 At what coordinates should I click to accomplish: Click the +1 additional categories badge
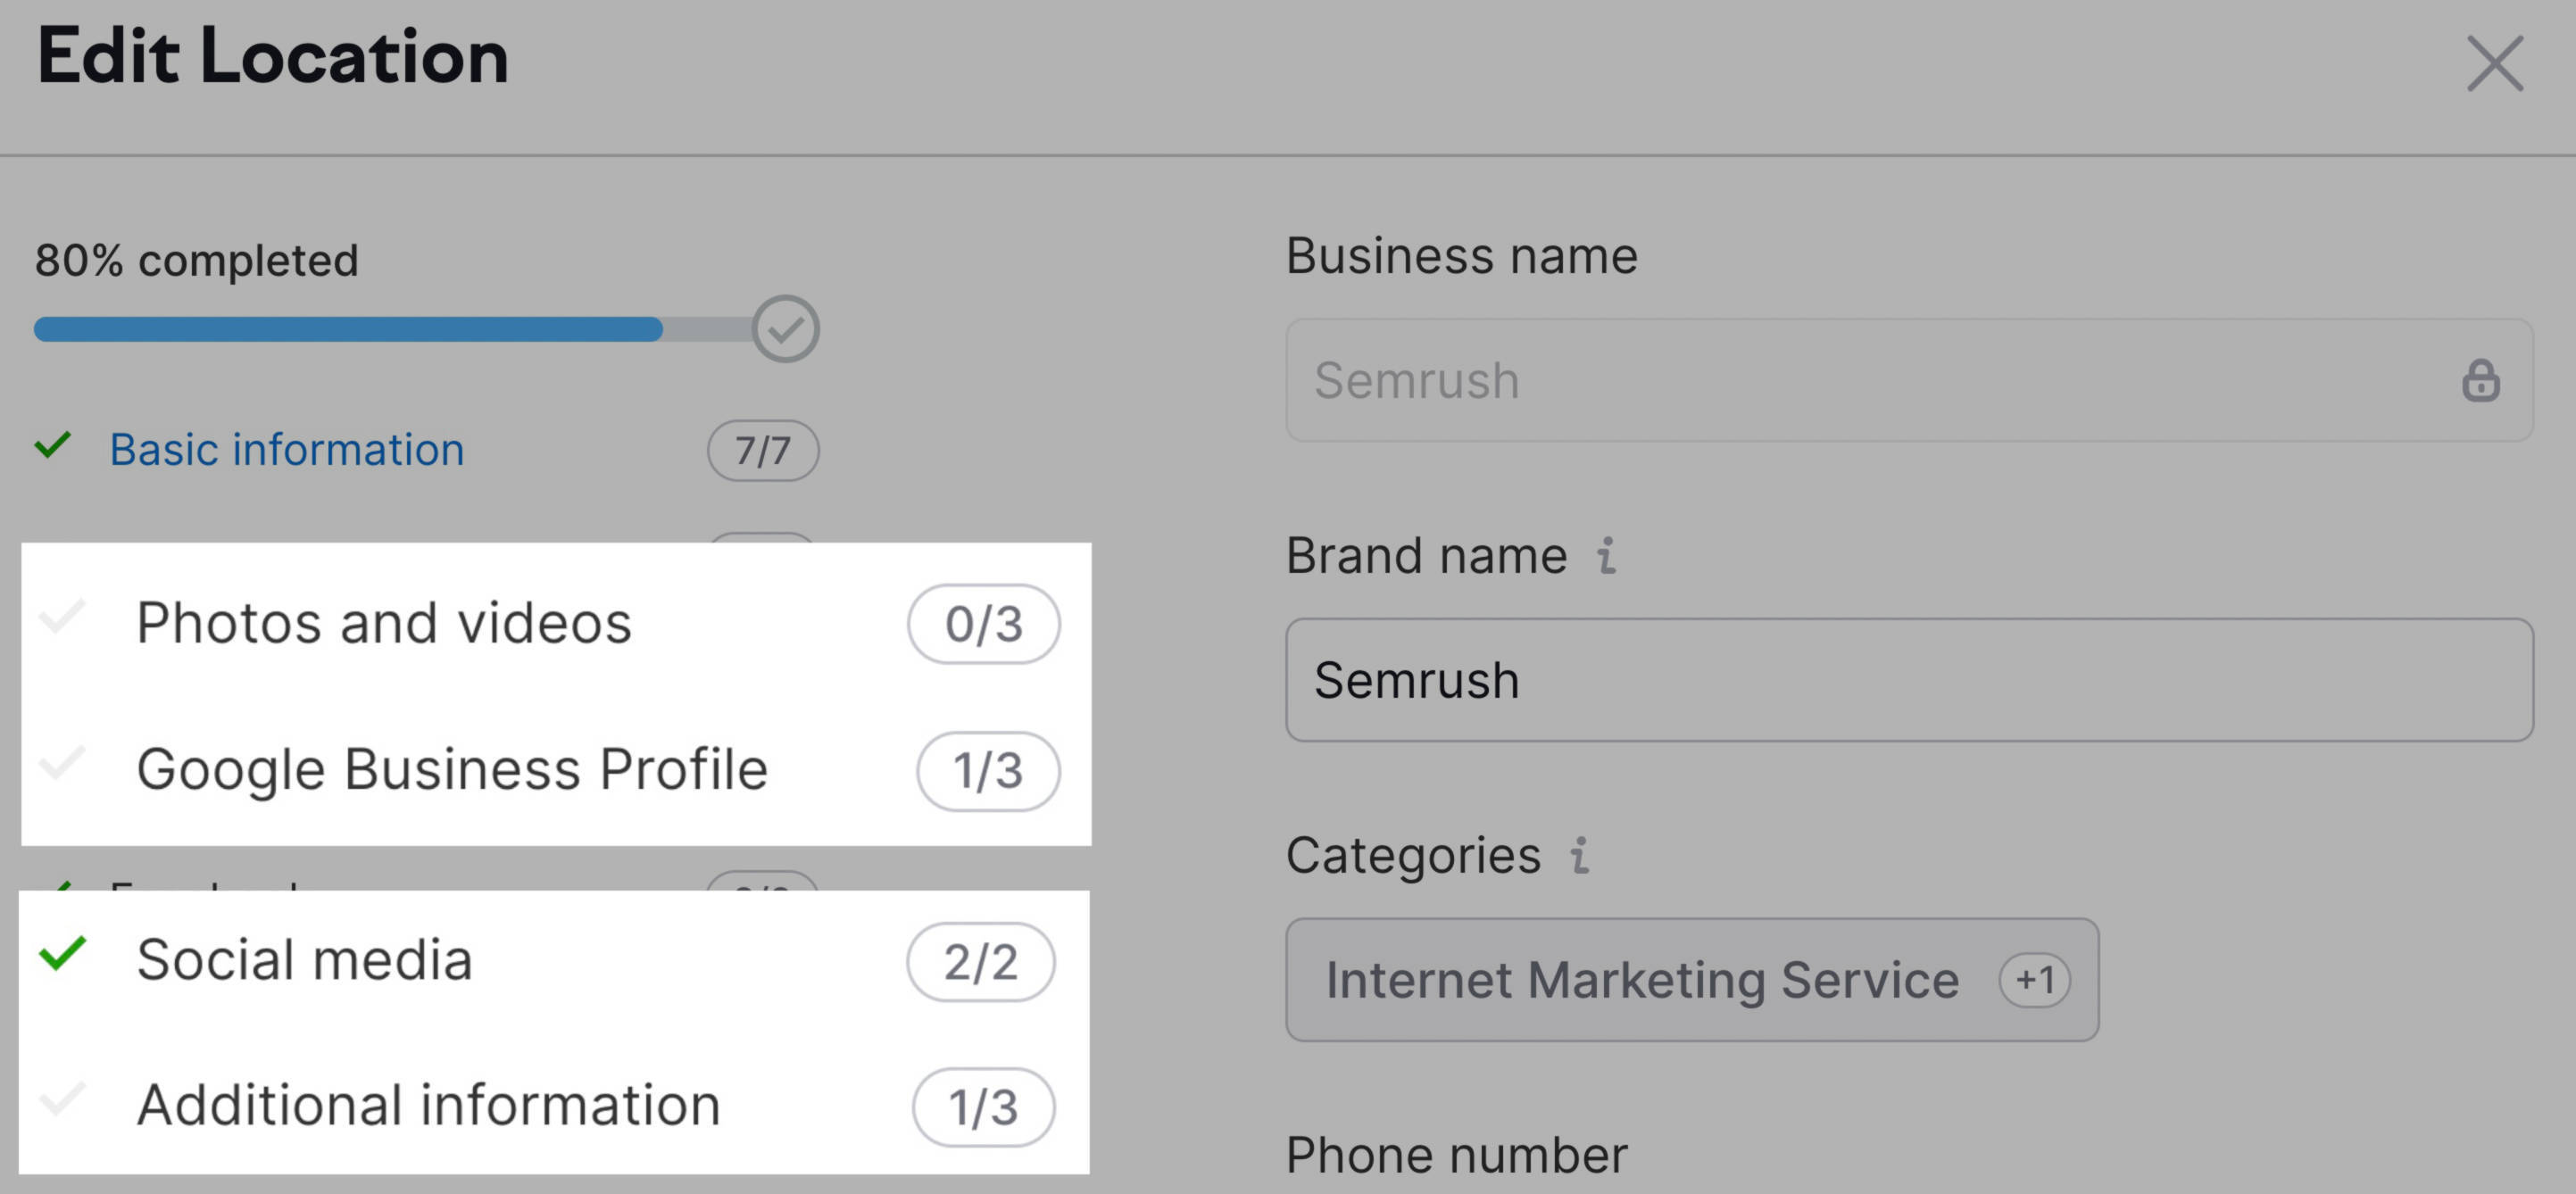pos(2034,980)
